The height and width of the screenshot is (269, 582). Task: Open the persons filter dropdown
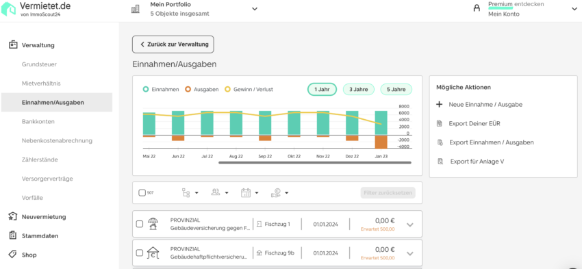(x=219, y=192)
